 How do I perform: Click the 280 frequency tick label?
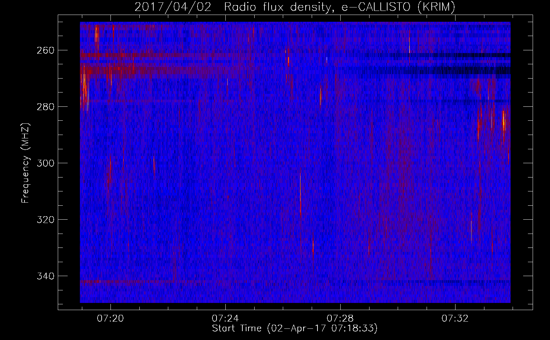pos(45,107)
